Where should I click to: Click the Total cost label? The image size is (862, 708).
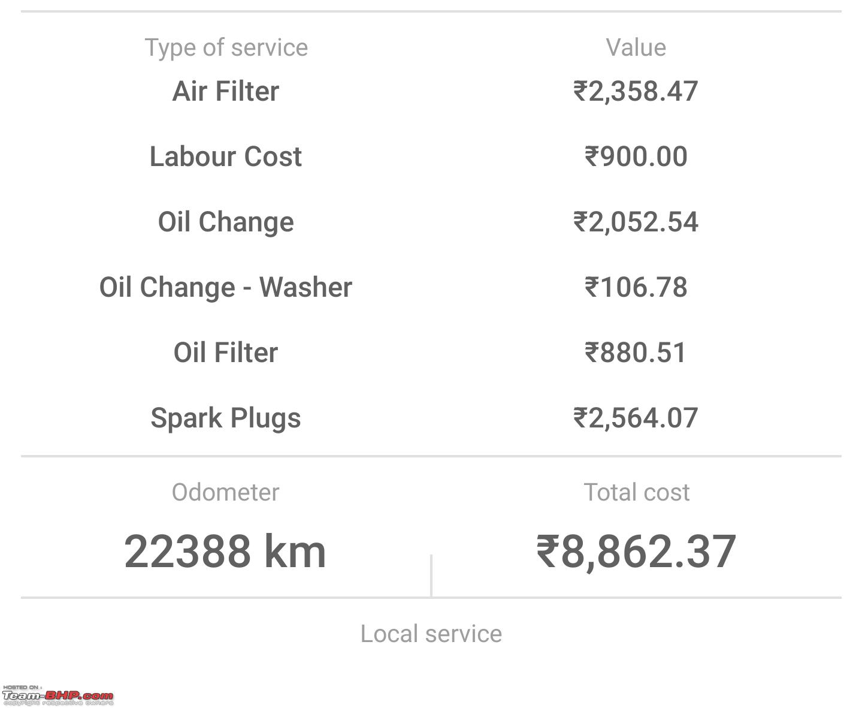coord(636,492)
